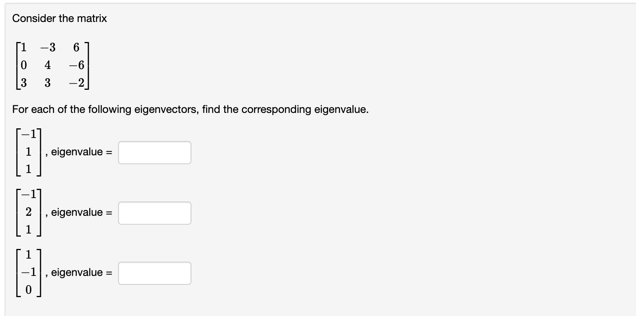Screen dimensions: 636x316
Task: Click the 0 entry in matrix middle row
Action: (x=24, y=65)
